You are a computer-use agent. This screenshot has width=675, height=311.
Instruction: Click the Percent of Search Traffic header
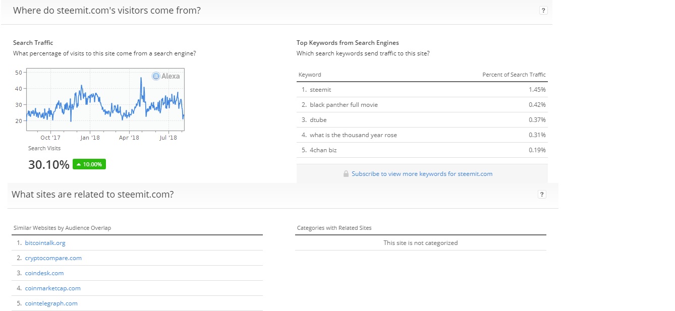pos(514,75)
